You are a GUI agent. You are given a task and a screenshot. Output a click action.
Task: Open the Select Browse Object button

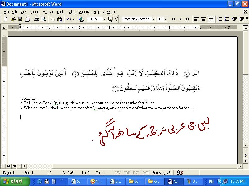(x=246, y=156)
